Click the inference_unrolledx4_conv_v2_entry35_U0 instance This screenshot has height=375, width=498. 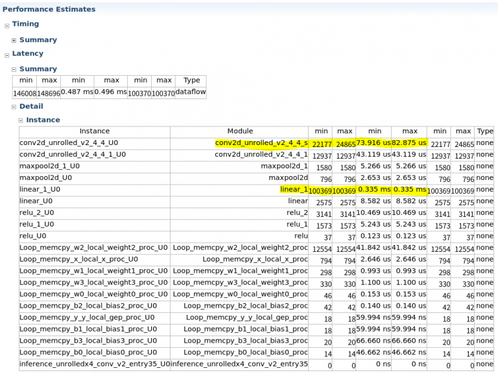(x=95, y=365)
